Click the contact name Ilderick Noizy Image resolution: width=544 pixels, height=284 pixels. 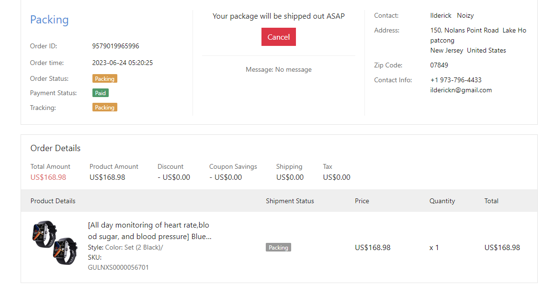pyautogui.click(x=452, y=15)
